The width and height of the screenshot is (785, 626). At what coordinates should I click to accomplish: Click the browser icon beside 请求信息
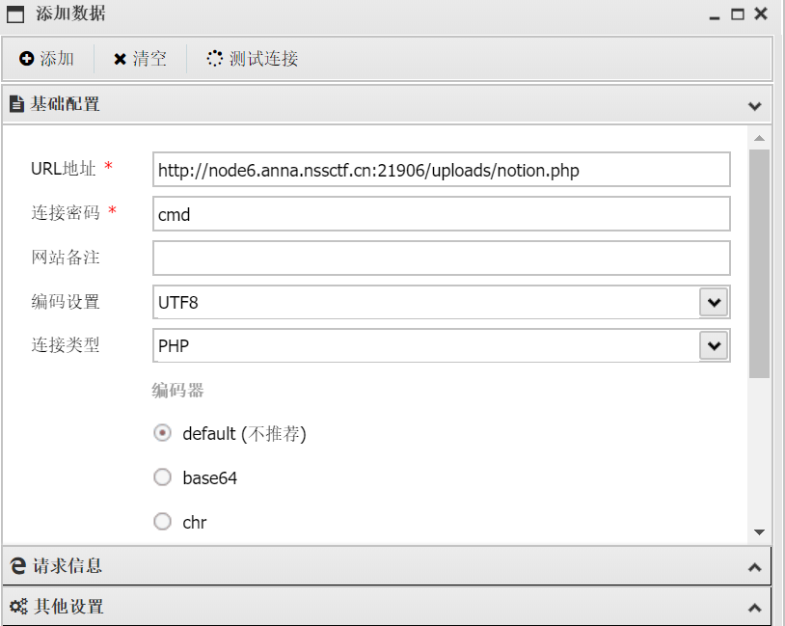(x=17, y=565)
